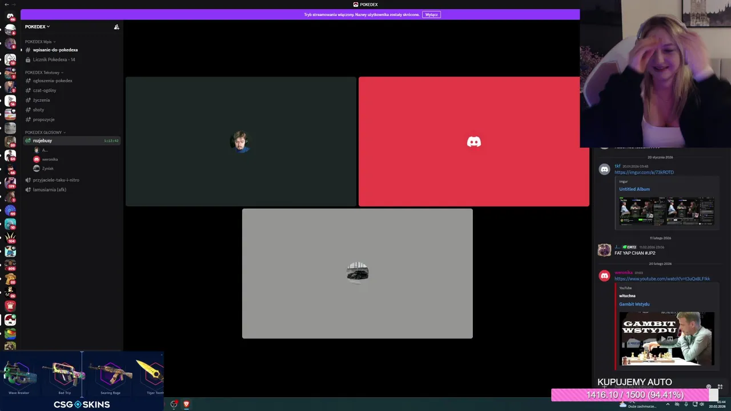Click the weather icon in system tray
The height and width of the screenshot is (411, 731).
point(622,404)
